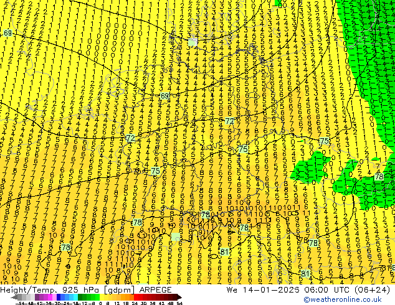Image resolution: width=395 pixels, height=305 pixels.
Task: Select the dark blue legend swatch
Action: click(59, 297)
